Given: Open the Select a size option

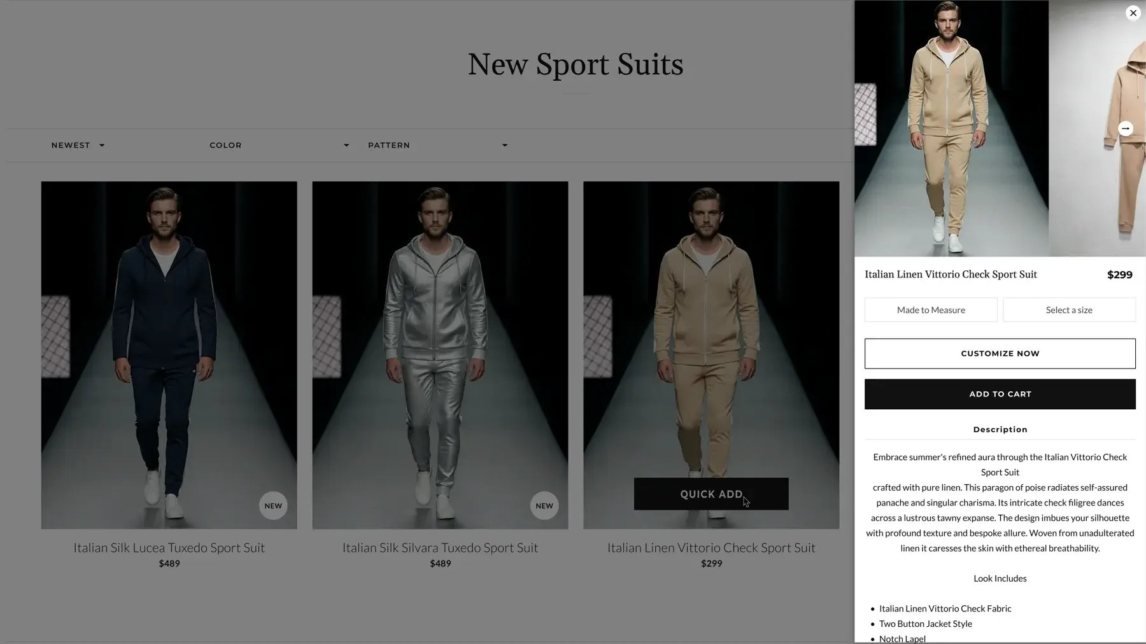Looking at the screenshot, I should [1069, 310].
